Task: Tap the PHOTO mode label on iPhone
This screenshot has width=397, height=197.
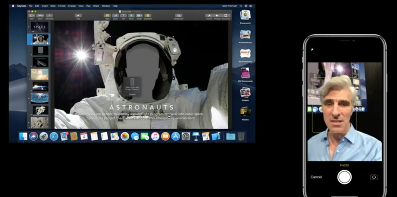Action: point(344,166)
